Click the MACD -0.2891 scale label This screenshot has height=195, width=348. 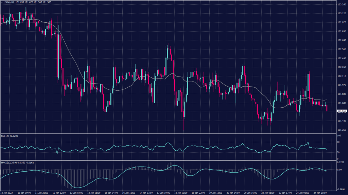pyautogui.click(x=341, y=190)
